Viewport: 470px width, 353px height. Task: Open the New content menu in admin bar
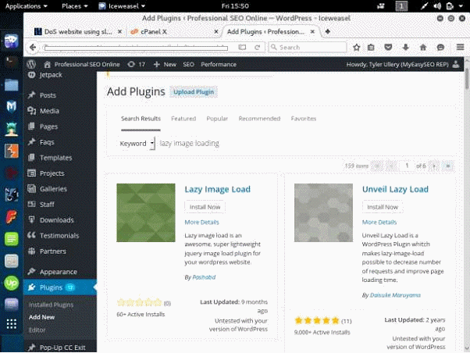click(x=165, y=64)
